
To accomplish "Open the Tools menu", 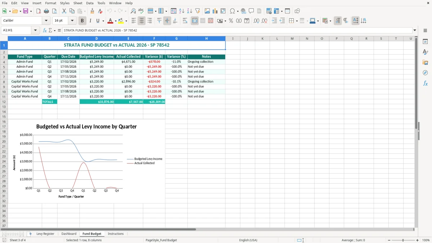I will pos(101,3).
